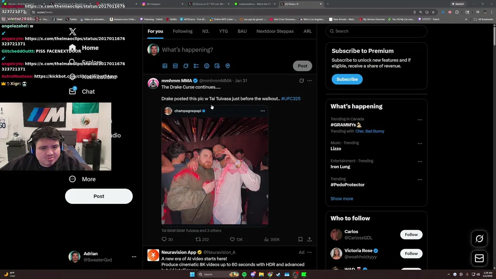Screen dimensions: 496x279
Task: Open floating messages envelope button
Action: point(479,258)
